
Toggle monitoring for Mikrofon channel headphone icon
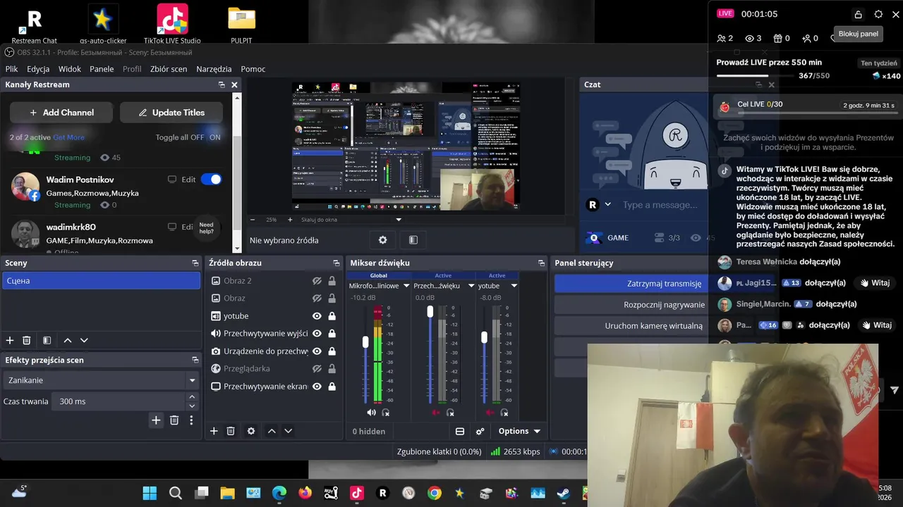pyautogui.click(x=386, y=413)
